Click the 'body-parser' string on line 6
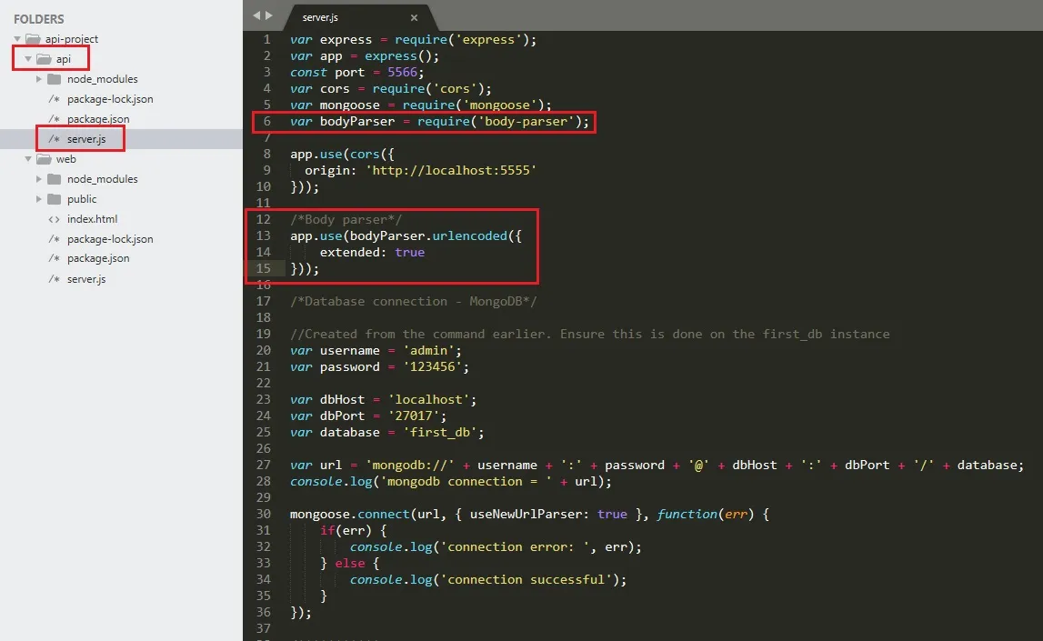This screenshot has width=1043, height=641. 527,121
